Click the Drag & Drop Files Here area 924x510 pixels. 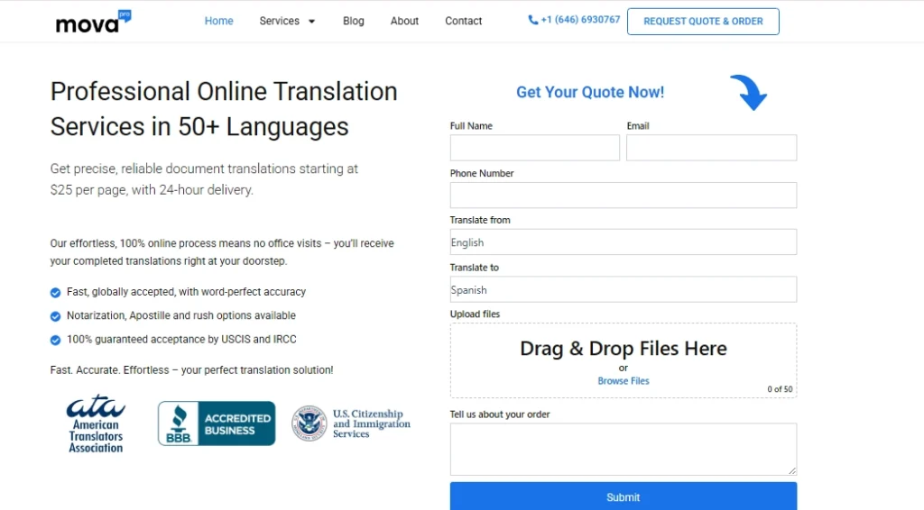(x=624, y=360)
